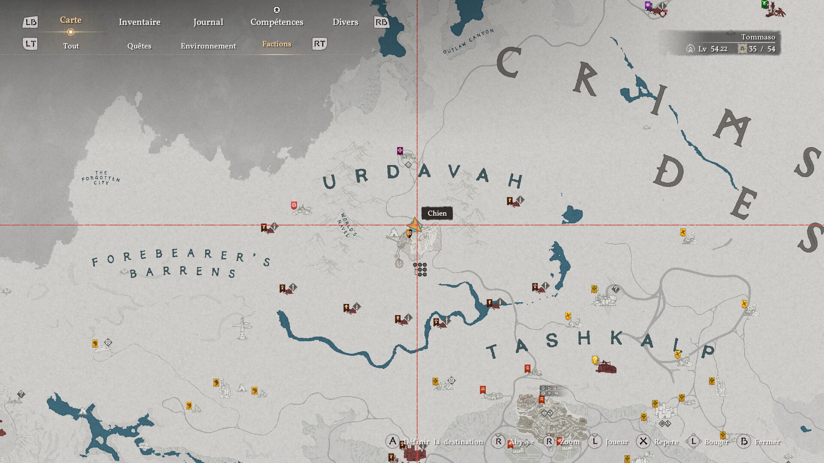Screen dimensions: 824x463
Task: Select the orange shield banner below the player marker
Action: (409, 234)
